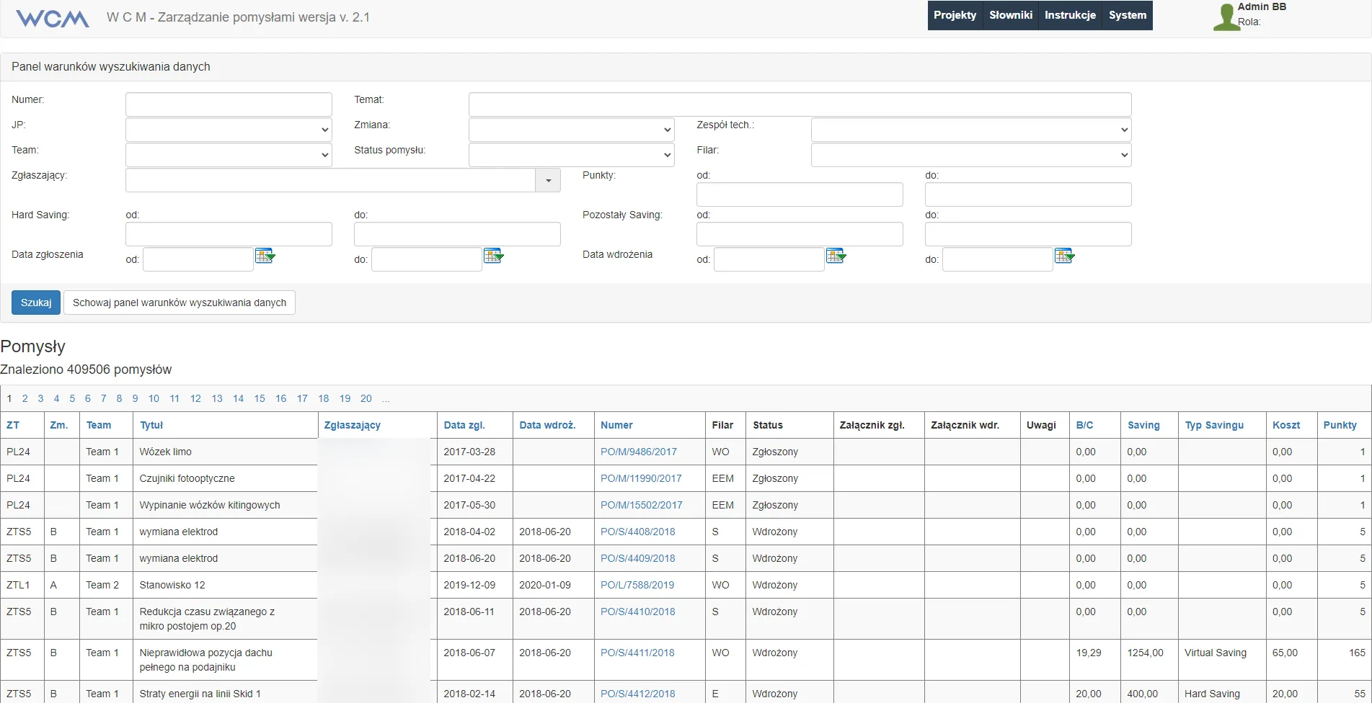Open the Zgłaszający combo box arrow

pos(548,180)
